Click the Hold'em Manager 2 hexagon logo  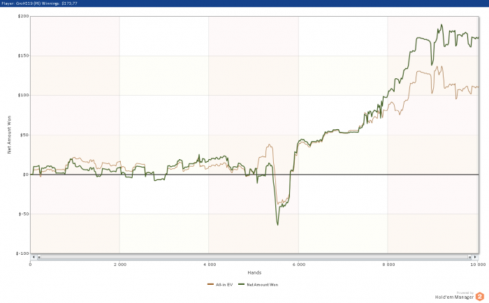(x=480, y=297)
